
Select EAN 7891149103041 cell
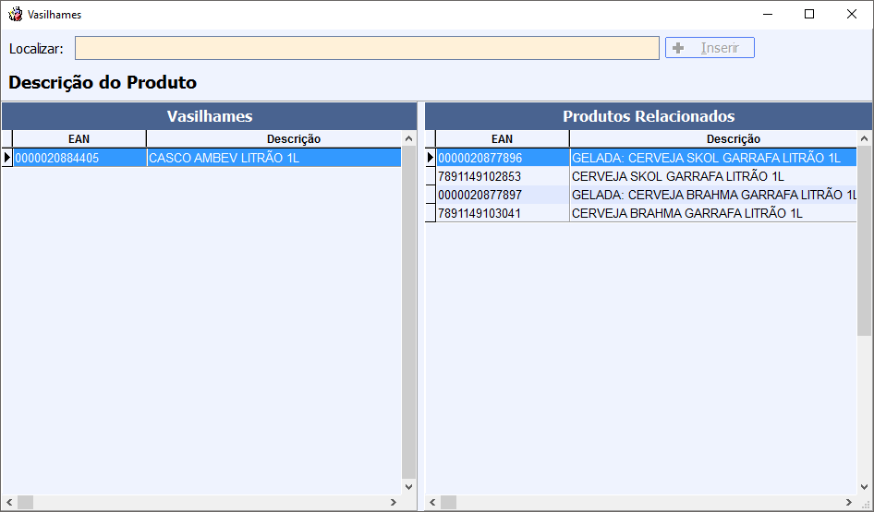point(503,213)
